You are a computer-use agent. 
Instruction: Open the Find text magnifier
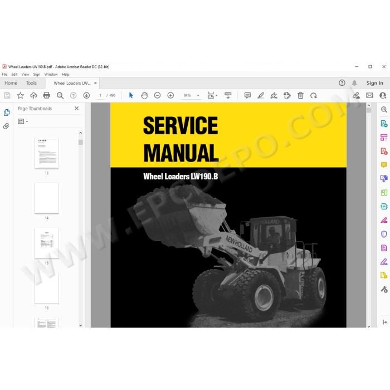pyautogui.click(x=60, y=95)
